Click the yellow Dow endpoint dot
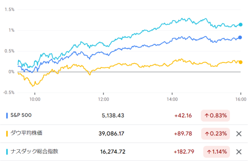The width and height of the screenshot is (251, 161). pos(241,62)
